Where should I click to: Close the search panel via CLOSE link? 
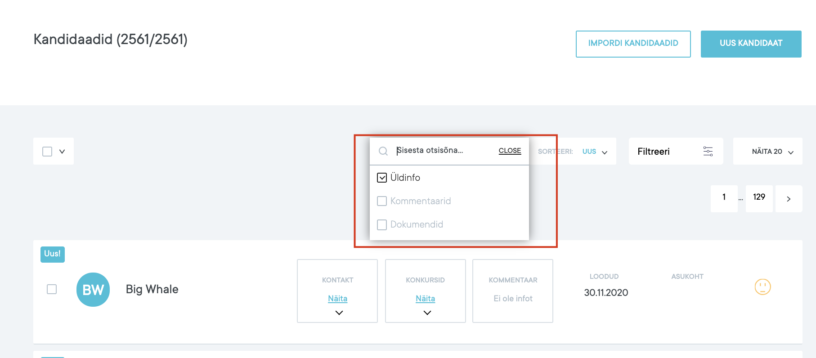coord(510,151)
